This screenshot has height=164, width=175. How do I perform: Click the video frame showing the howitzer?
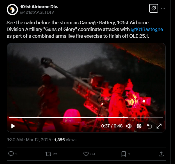pos(86,80)
